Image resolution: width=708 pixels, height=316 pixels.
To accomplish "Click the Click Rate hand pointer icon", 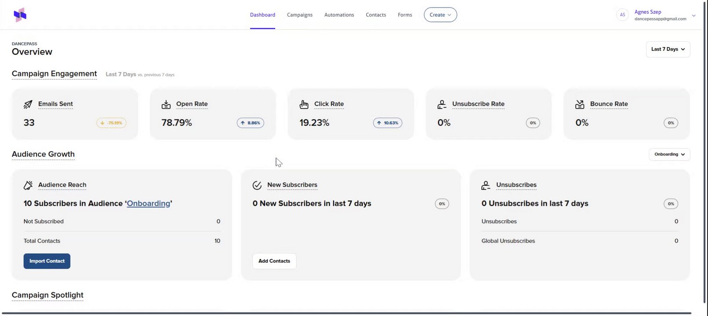I will (304, 104).
